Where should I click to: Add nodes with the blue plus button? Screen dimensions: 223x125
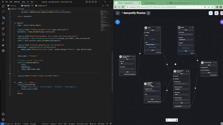117,22
